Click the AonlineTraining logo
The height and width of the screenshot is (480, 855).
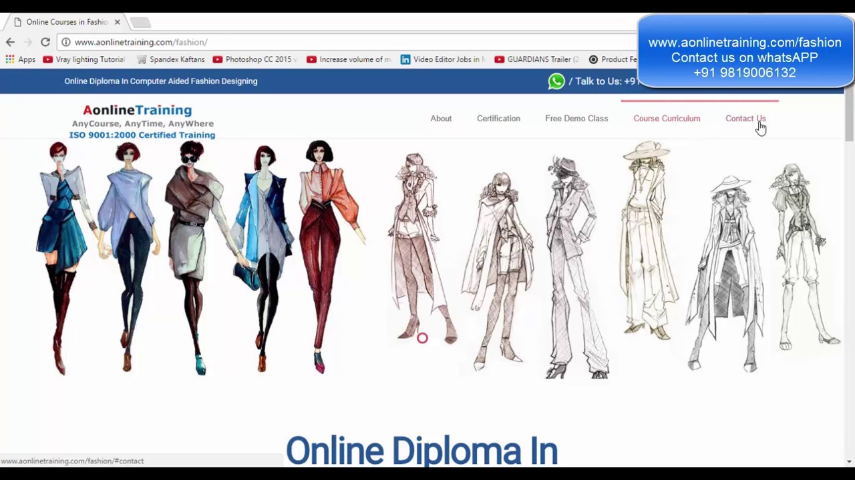coord(138,110)
